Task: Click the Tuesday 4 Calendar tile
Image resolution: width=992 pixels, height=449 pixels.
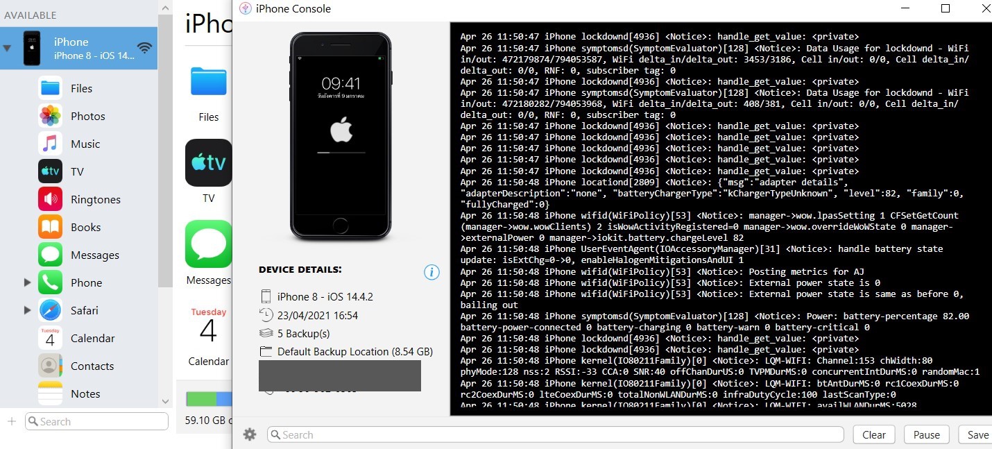Action: 208,326
